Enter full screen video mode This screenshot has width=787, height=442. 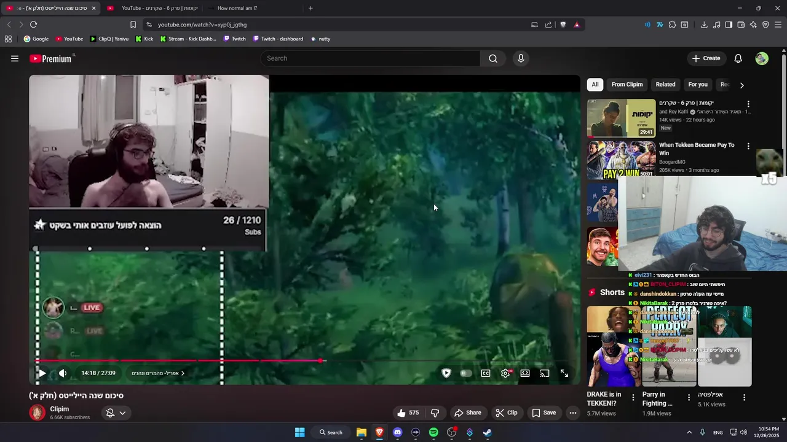pyautogui.click(x=564, y=373)
